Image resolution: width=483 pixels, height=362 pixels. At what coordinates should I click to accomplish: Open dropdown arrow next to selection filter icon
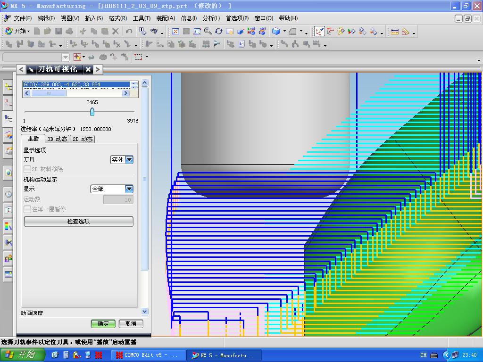click(x=83, y=57)
